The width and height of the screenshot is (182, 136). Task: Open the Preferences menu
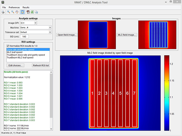pyautogui.click(x=14, y=7)
